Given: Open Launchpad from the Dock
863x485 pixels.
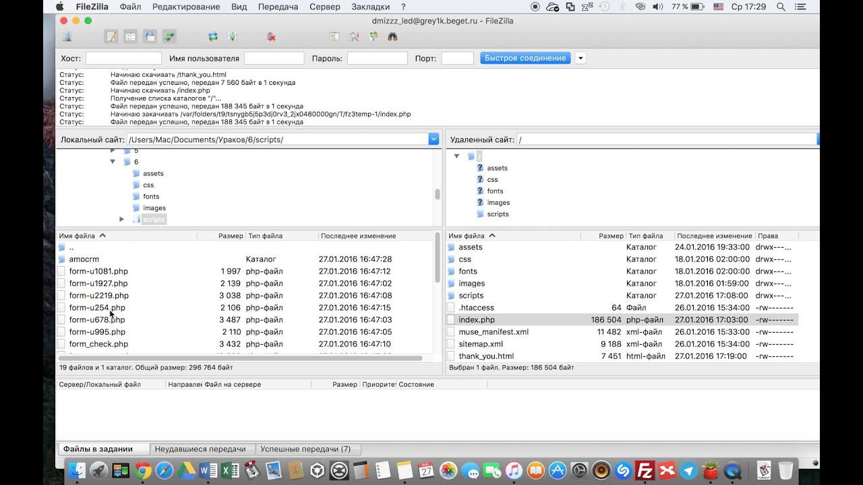Looking at the screenshot, I should click(x=99, y=470).
